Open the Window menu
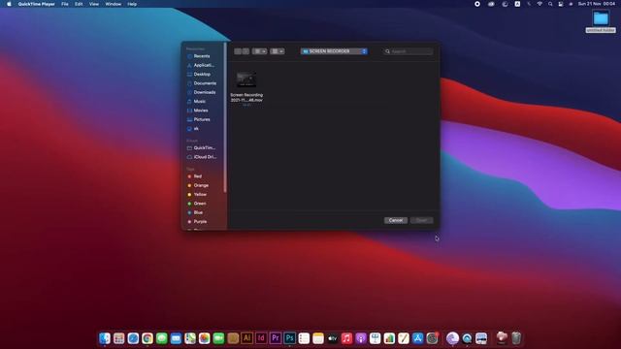Viewport: 621px width, 349px height. click(x=114, y=4)
